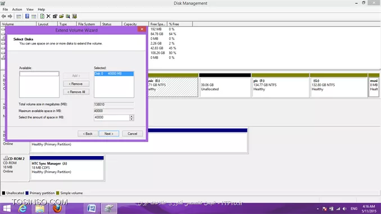Click the Action Center flag tray icon
This screenshot has width=381, height=214.
(x=324, y=208)
